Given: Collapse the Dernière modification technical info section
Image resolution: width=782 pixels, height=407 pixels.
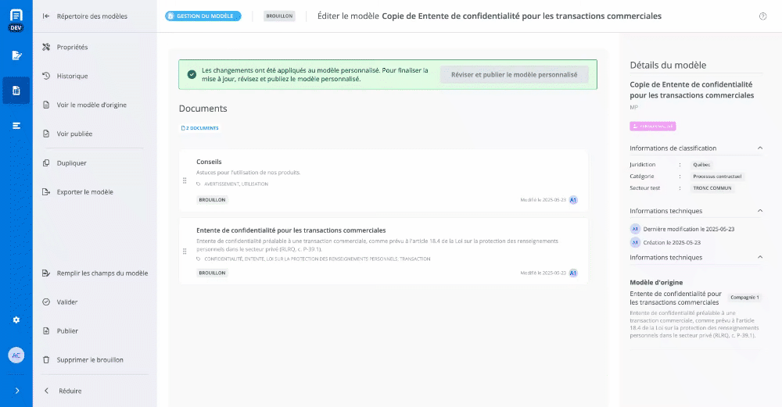Looking at the screenshot, I should point(760,211).
